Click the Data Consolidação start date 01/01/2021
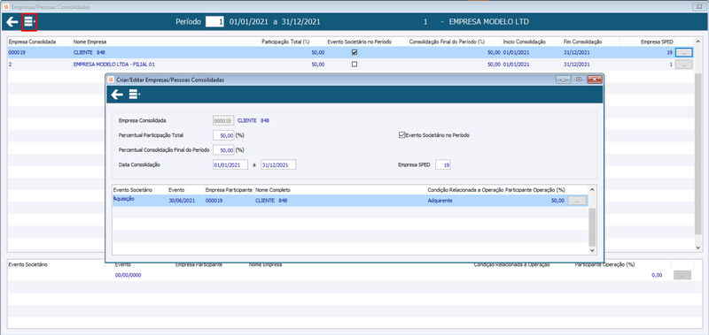The image size is (709, 335). pyautogui.click(x=230, y=165)
